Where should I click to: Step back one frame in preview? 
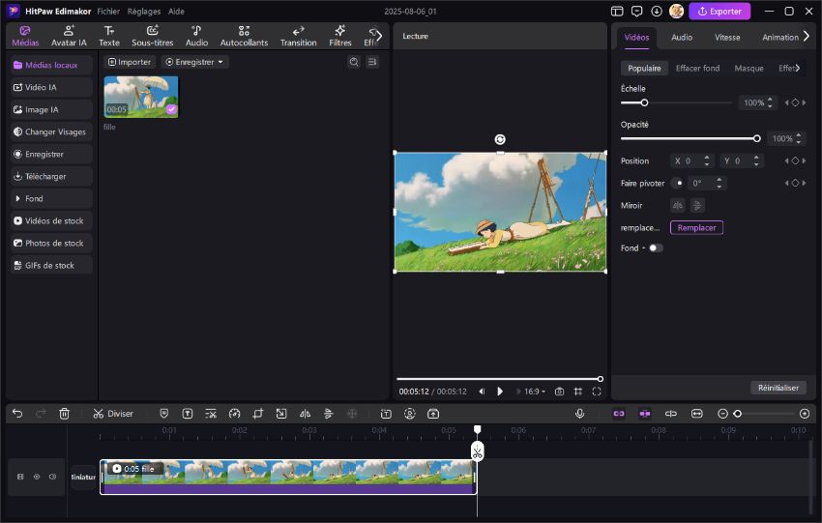pos(482,392)
